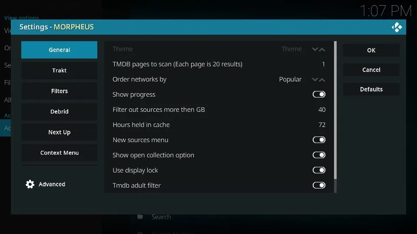Open the Debrid settings tab
Viewport: 417px width, 234px height.
click(60, 111)
